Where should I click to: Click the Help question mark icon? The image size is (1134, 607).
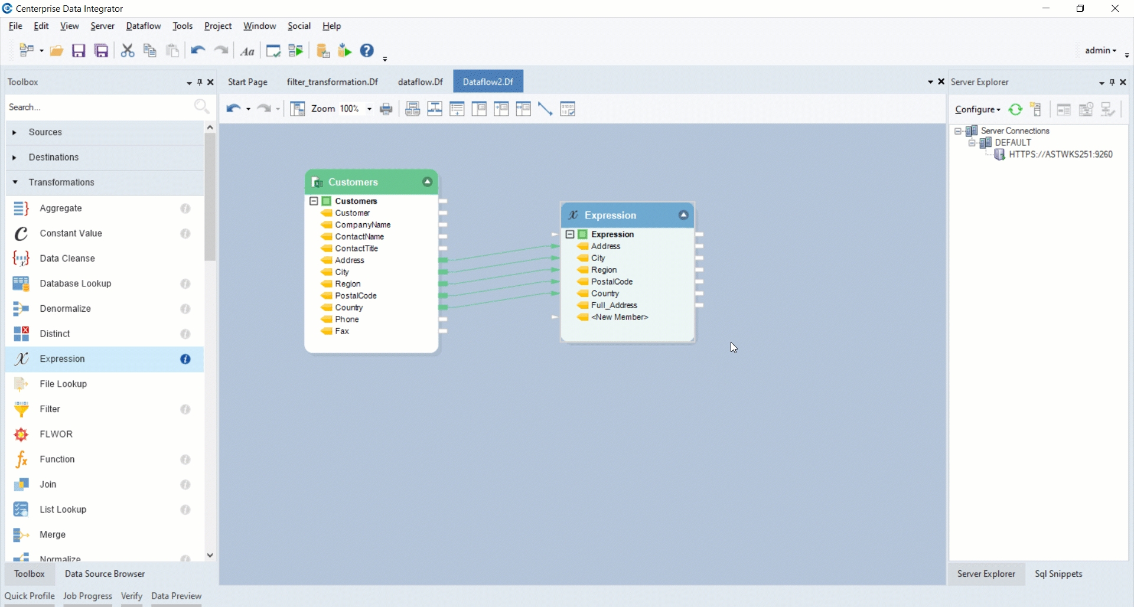(x=367, y=51)
